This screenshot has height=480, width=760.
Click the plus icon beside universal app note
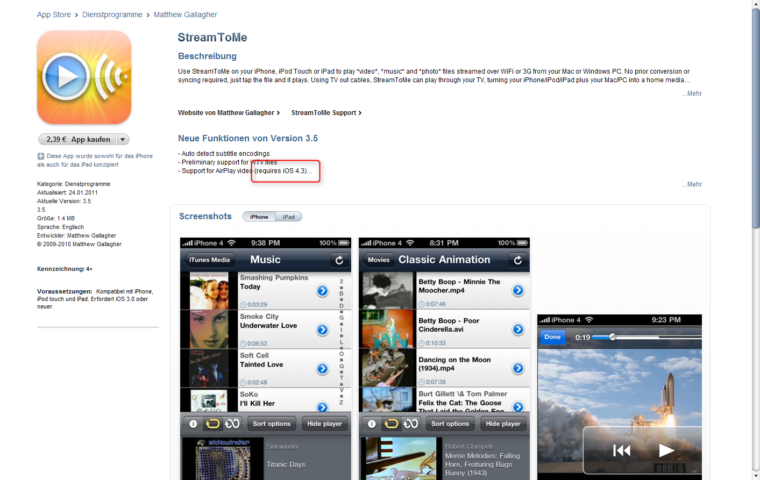pos(40,156)
